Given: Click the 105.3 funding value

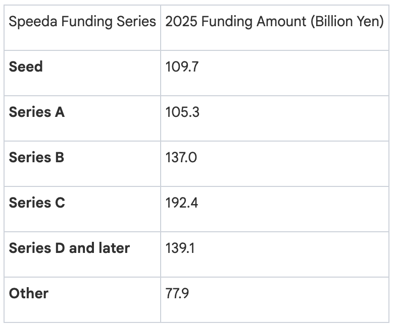Looking at the screenshot, I should [182, 112].
